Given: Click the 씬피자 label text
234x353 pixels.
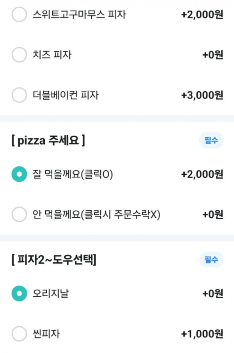Looking at the screenshot, I should (46, 334).
